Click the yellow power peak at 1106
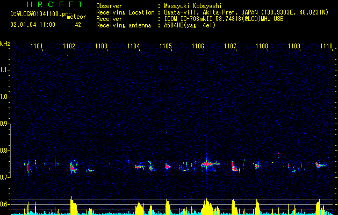This screenshot has height=215, width=338. (207, 207)
